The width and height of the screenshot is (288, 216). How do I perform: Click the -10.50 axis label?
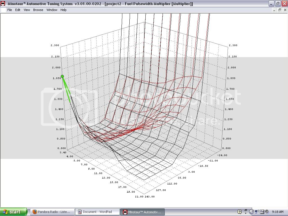point(203,166)
